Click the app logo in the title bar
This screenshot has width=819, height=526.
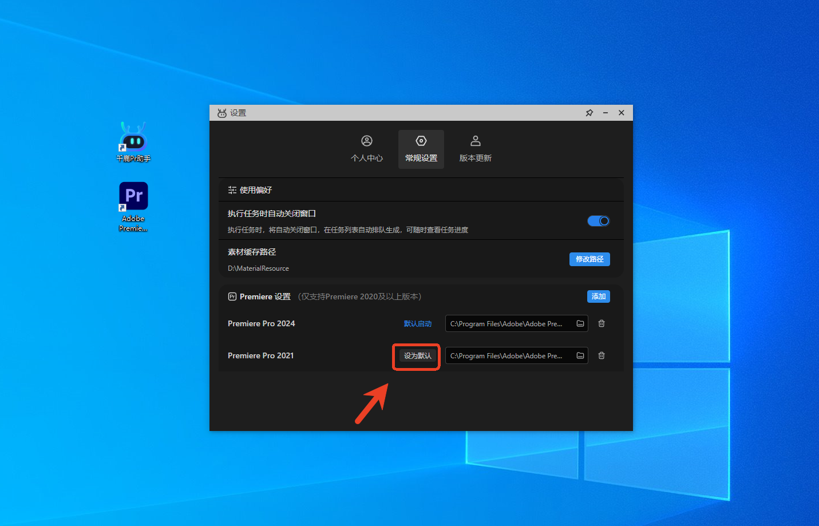coord(222,113)
